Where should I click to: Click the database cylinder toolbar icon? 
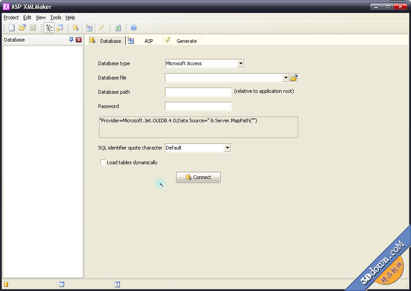pyautogui.click(x=76, y=28)
